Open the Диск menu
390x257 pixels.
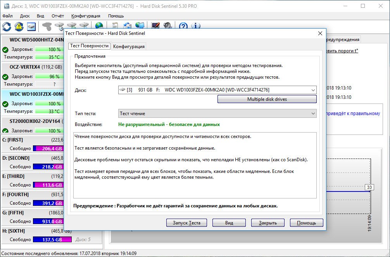[x=25, y=16]
